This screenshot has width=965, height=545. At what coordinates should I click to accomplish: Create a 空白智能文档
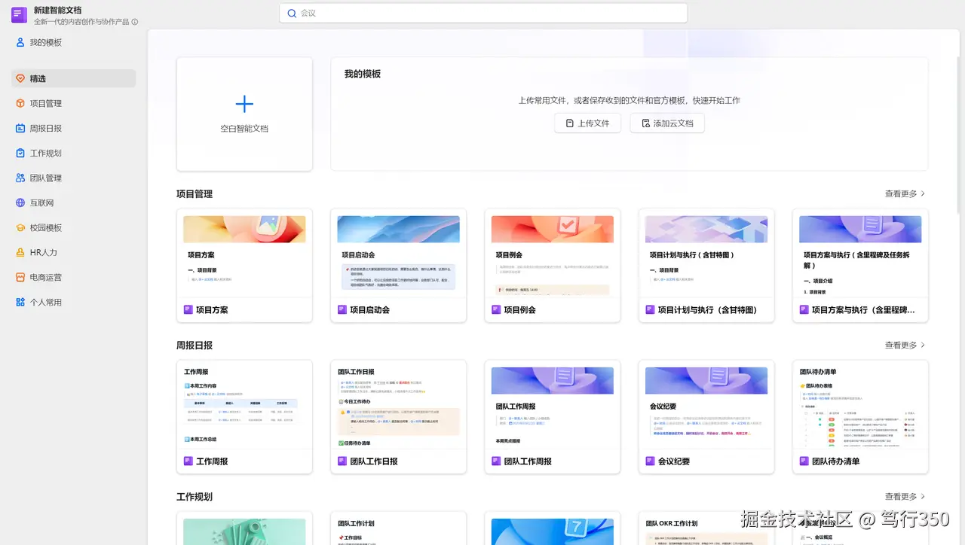(x=244, y=114)
